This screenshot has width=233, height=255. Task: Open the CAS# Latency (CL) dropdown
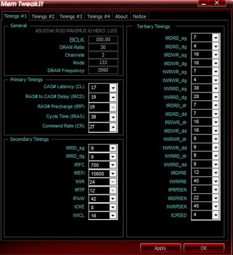pos(113,87)
